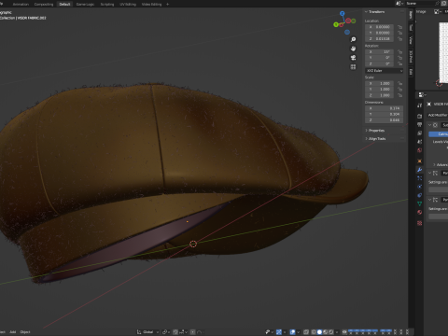Screen dimensions: 448x336
Task: Open the Video Editing workspace tab
Action: click(151, 4)
